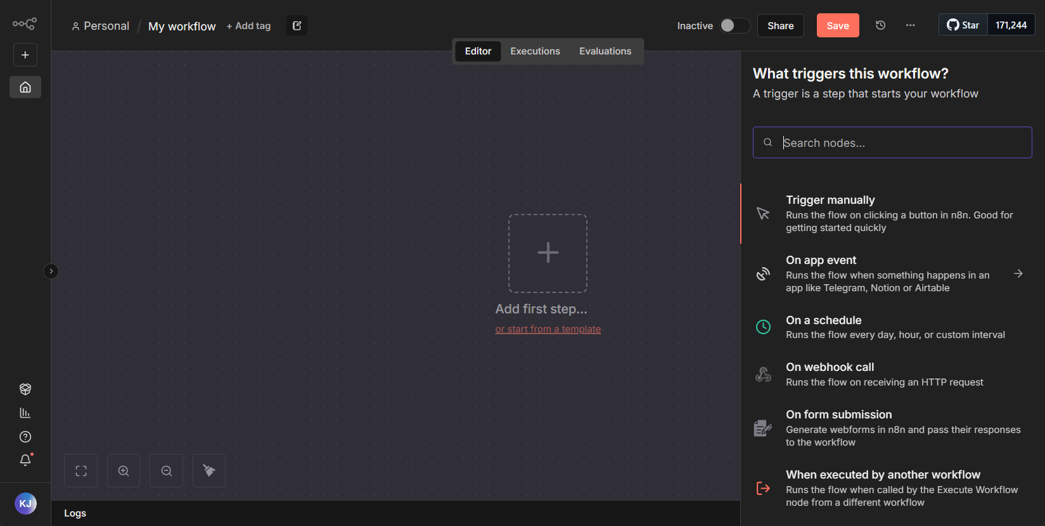Click the start from a template link
The width and height of the screenshot is (1045, 526).
pos(548,329)
